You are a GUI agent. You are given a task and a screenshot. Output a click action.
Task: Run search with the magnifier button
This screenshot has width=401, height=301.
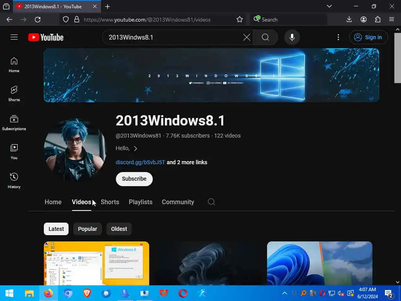coord(266,37)
